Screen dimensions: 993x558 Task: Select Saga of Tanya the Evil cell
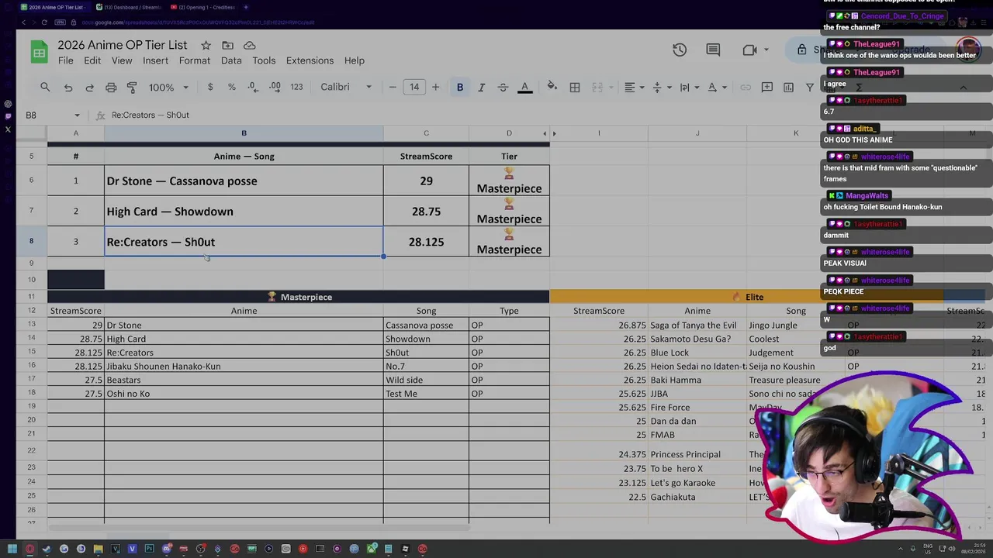coord(697,325)
